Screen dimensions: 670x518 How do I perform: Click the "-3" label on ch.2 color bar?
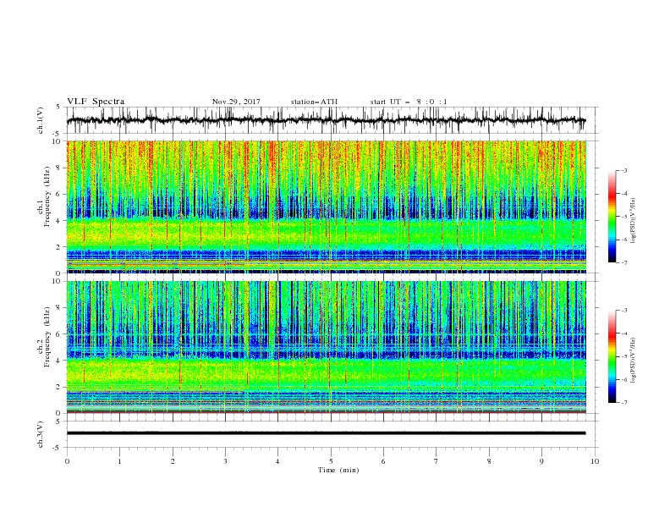(624, 311)
